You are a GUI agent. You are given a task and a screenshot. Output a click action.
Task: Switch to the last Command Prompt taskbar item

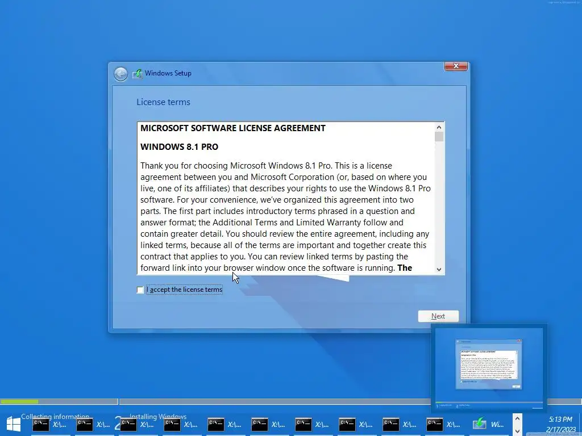(x=444, y=425)
